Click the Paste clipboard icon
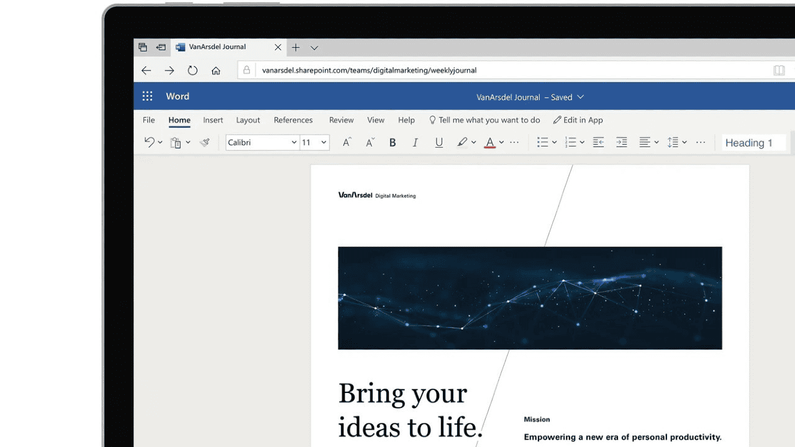 point(176,142)
